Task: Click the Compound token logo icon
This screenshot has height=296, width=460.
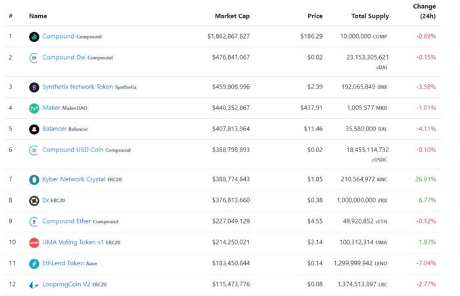Action: [34, 37]
